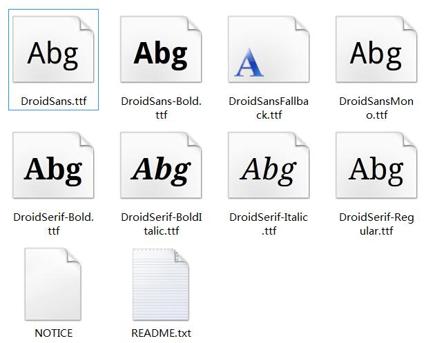
Task: Select the "DroidSerif-Bold.ttf" filename label
Action: [x=54, y=224]
